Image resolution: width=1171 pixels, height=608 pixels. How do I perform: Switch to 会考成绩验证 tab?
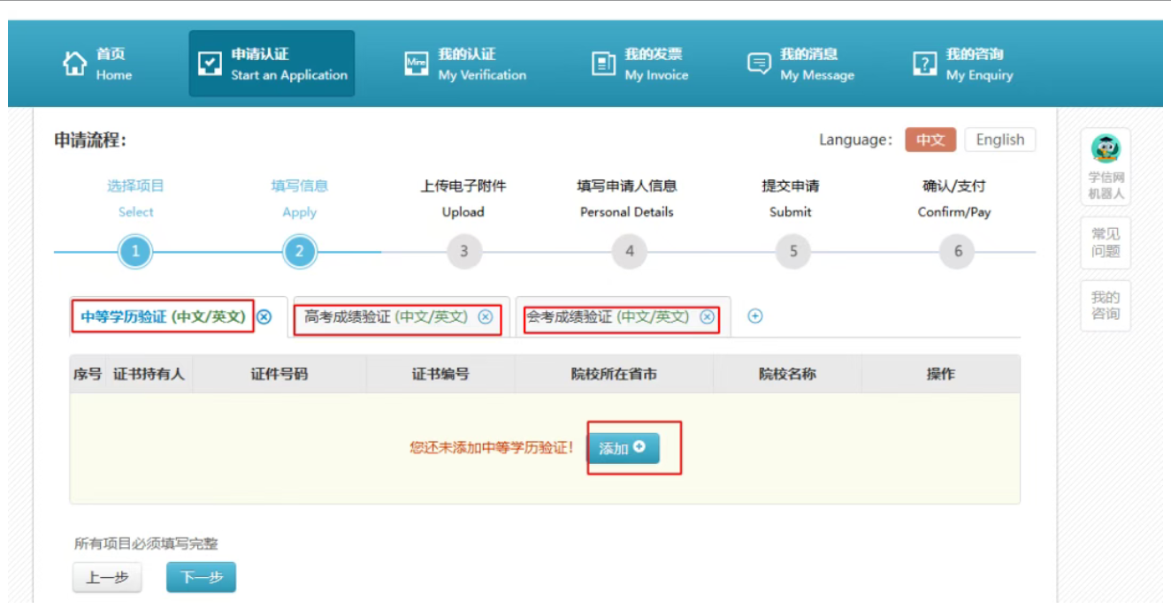click(x=607, y=317)
